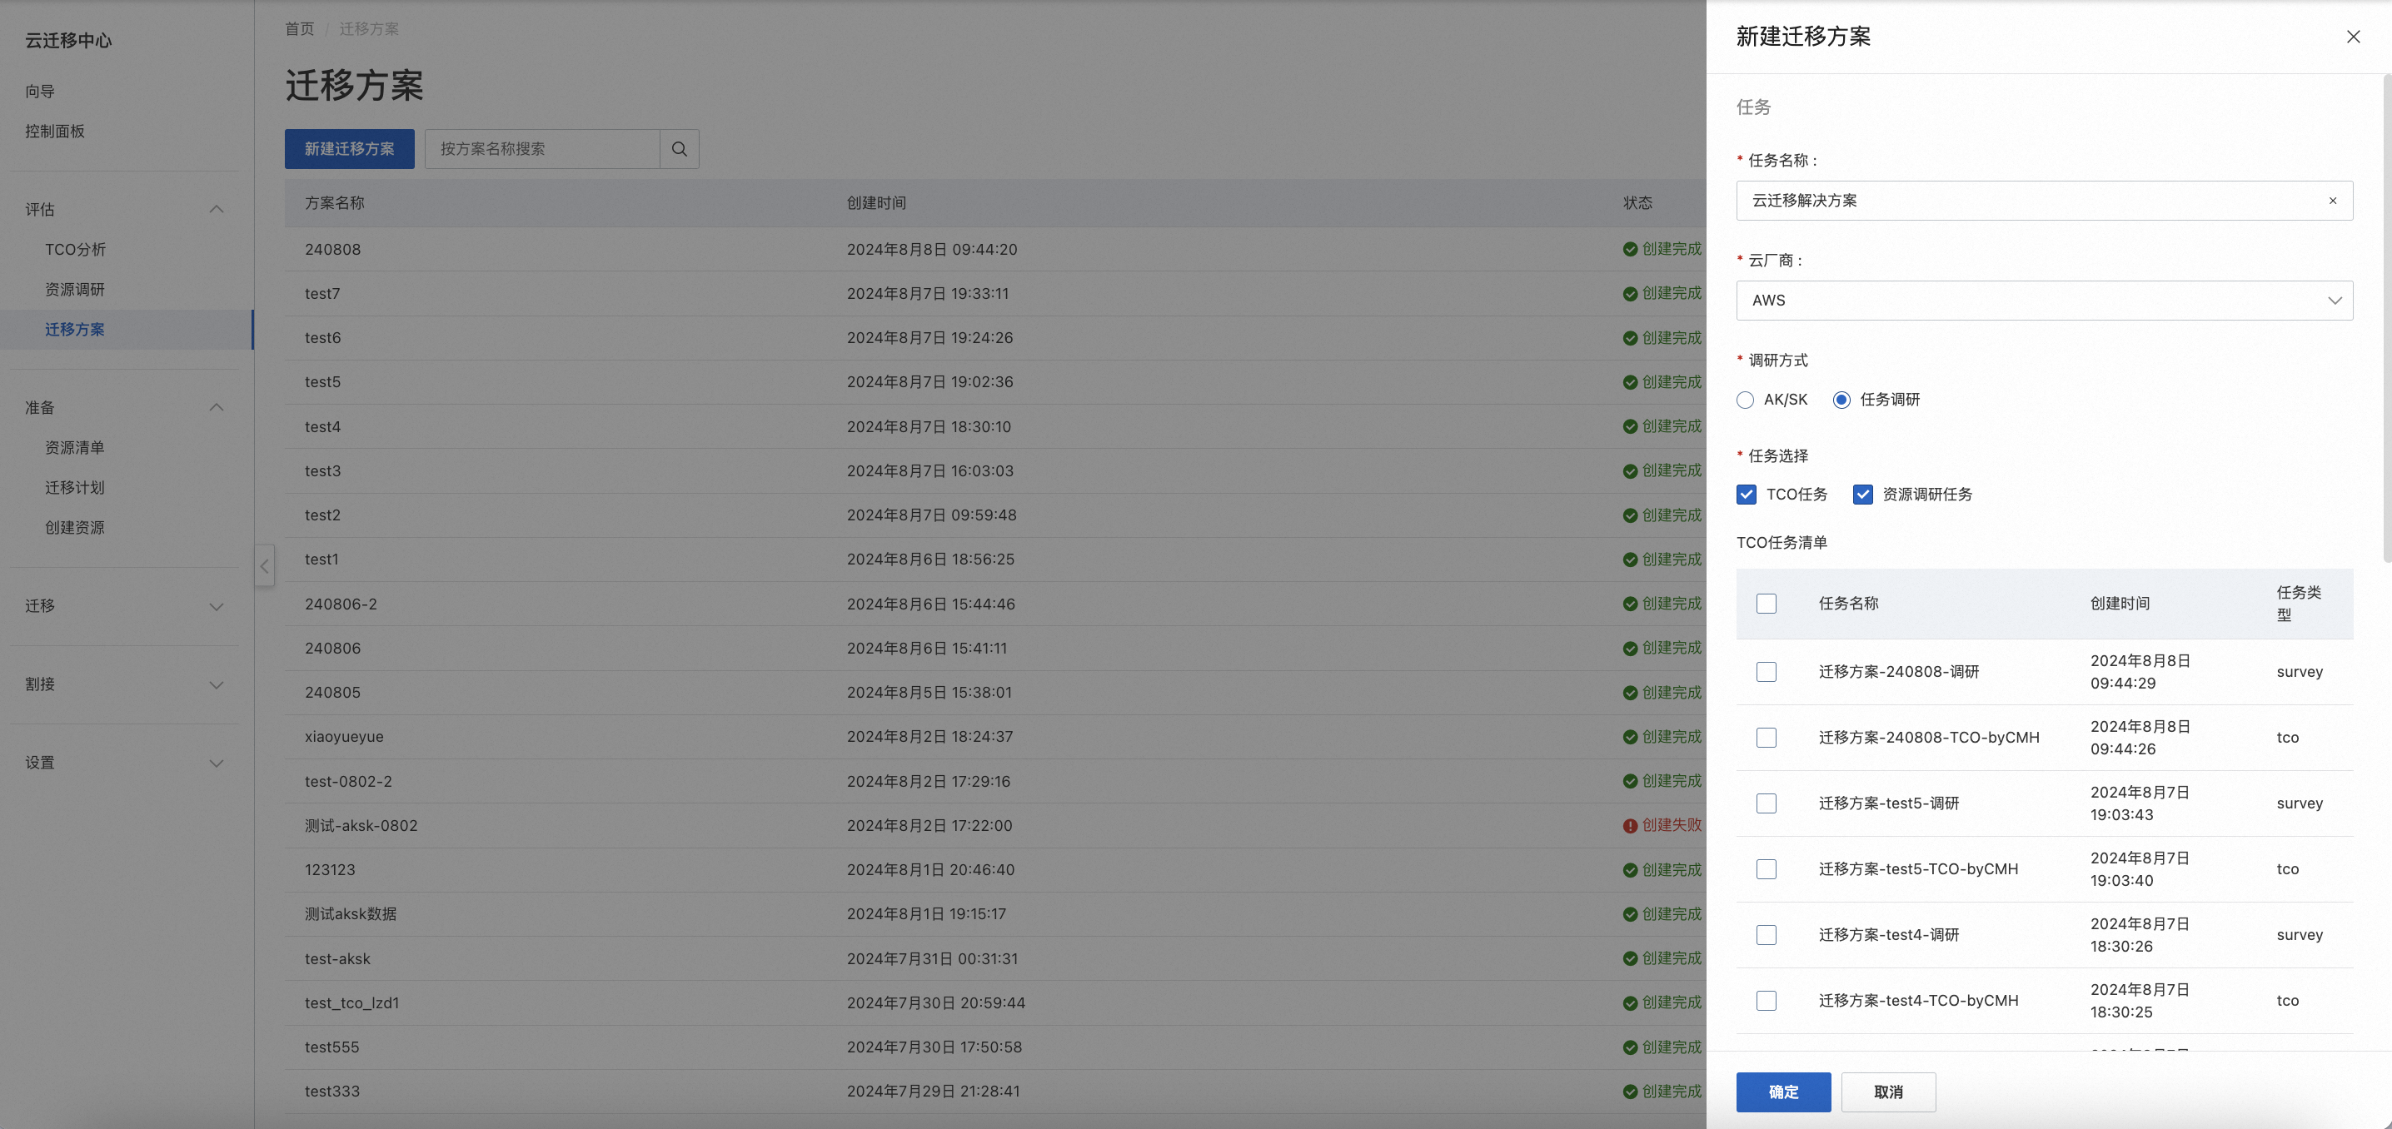Click the 云迁移中心 title
Image resolution: width=2392 pixels, height=1129 pixels.
[67, 40]
